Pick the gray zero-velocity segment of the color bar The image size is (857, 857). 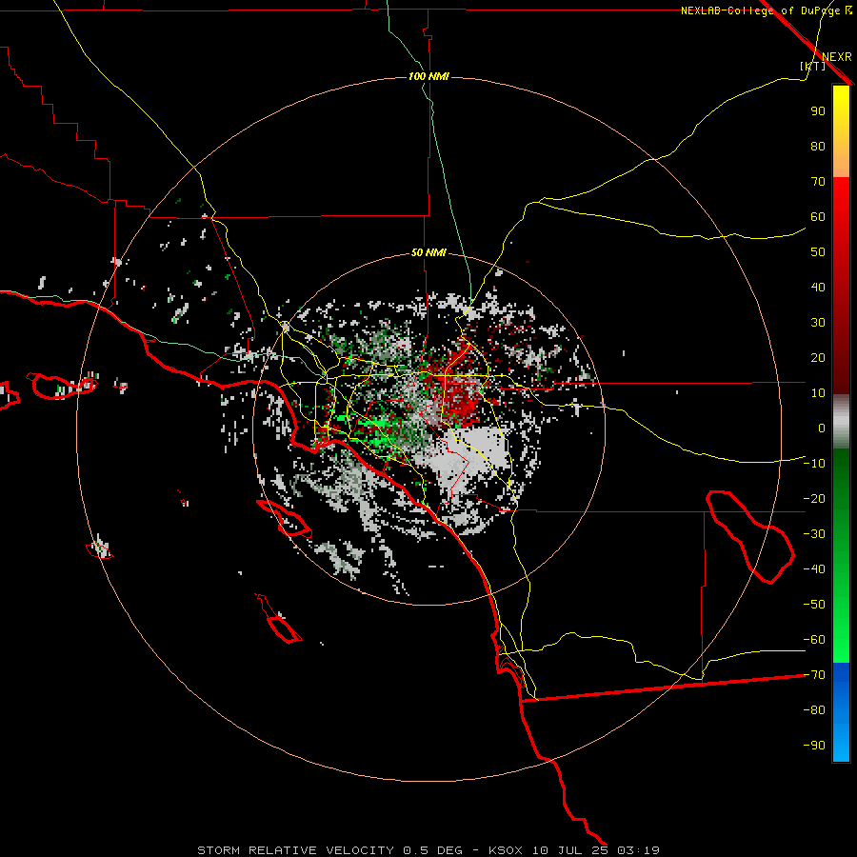click(x=841, y=422)
